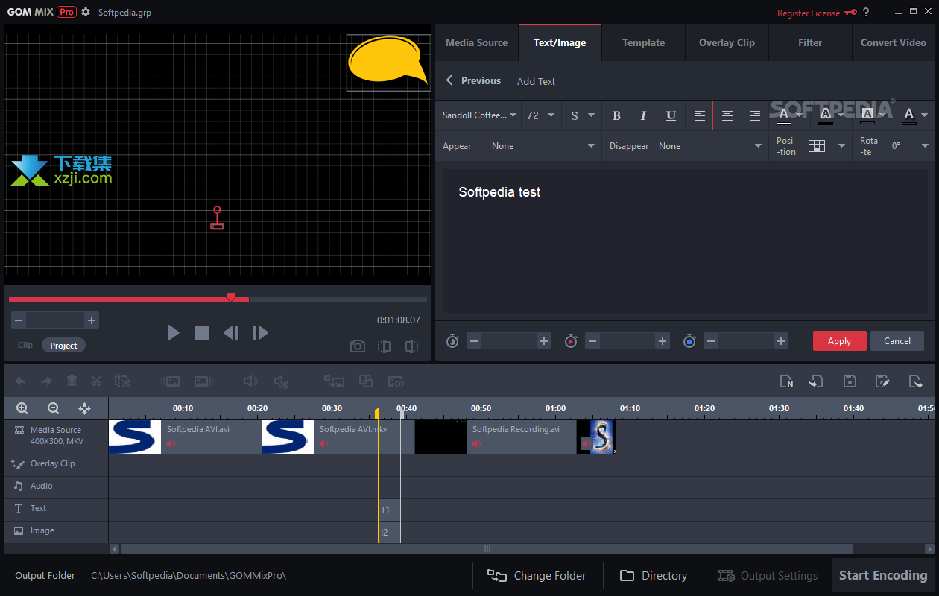
Task: Open the Template tab
Action: tap(644, 42)
